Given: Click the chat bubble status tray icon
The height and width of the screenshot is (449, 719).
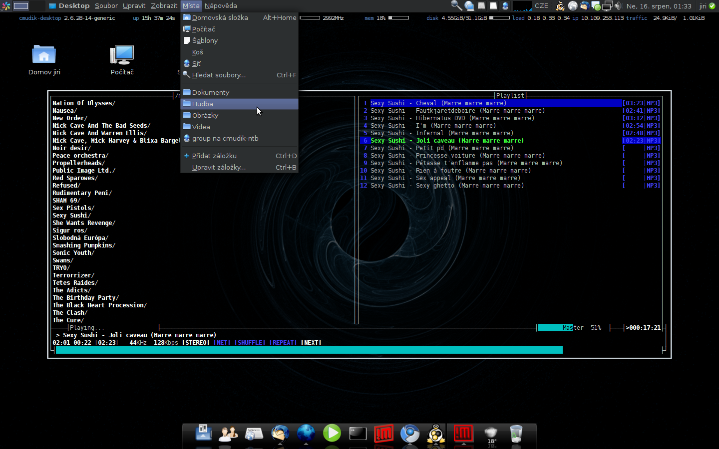Looking at the screenshot, I should (596, 6).
